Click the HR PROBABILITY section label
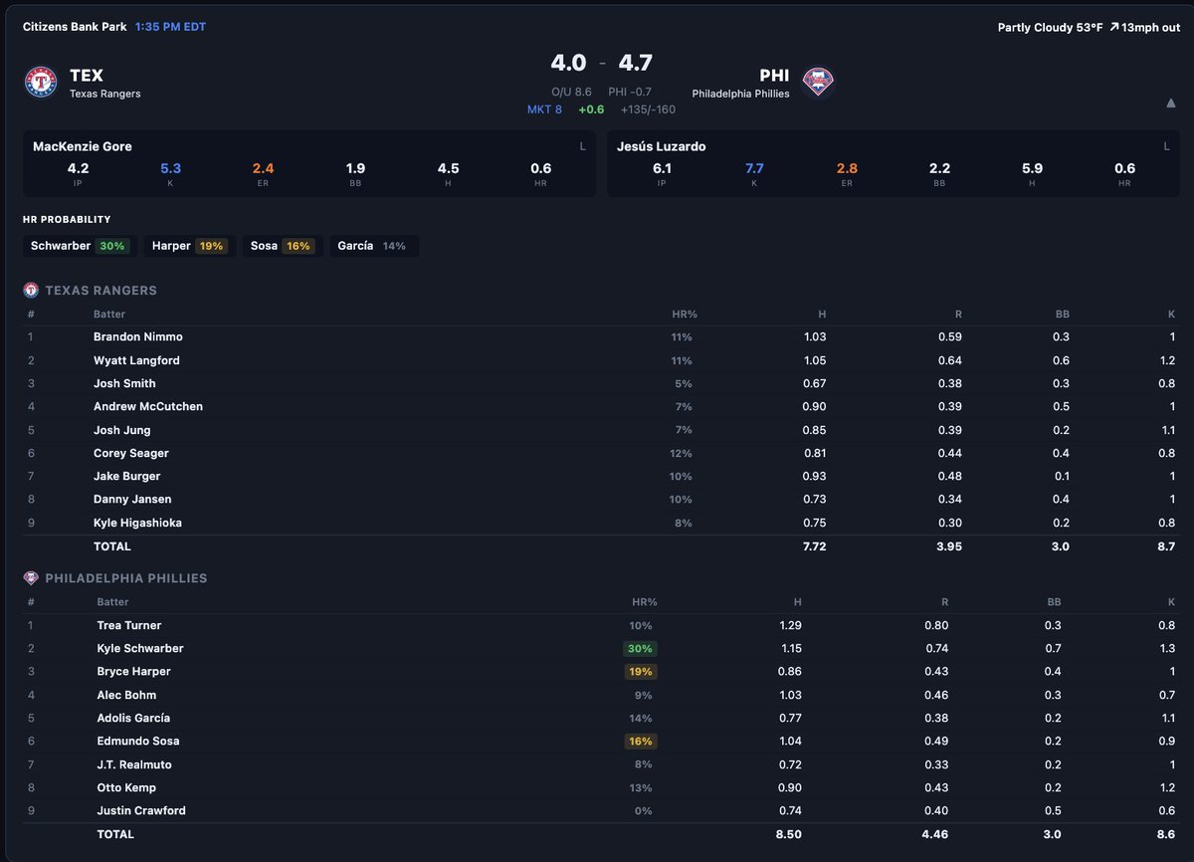The image size is (1194, 862). tap(67, 219)
